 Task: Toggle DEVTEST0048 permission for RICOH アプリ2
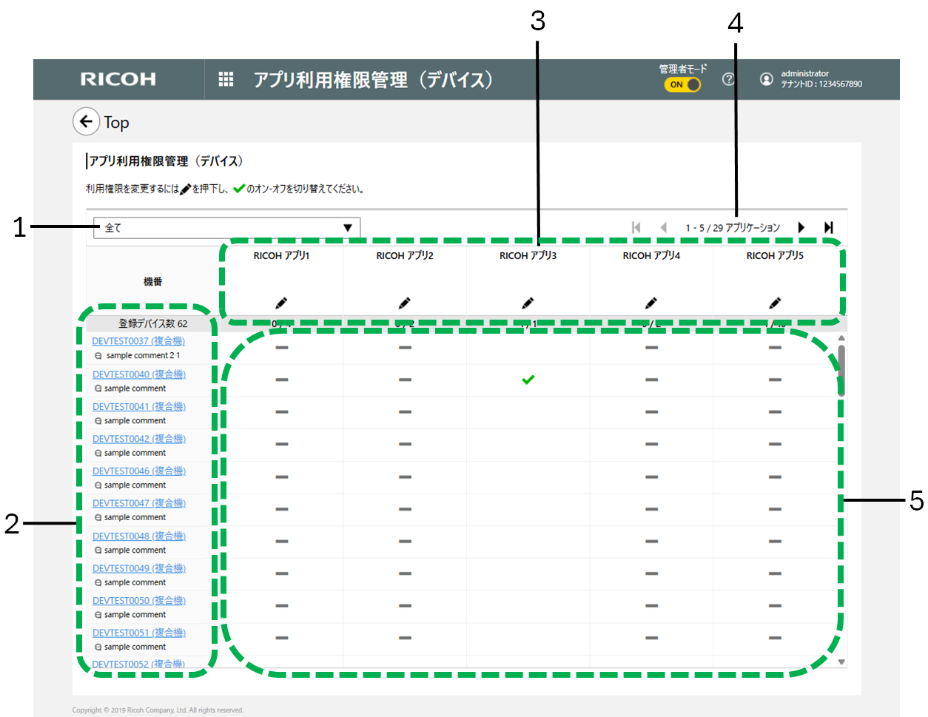pos(405,541)
